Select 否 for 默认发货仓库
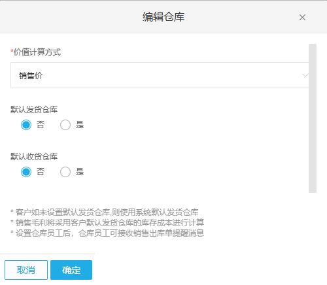 (26, 125)
